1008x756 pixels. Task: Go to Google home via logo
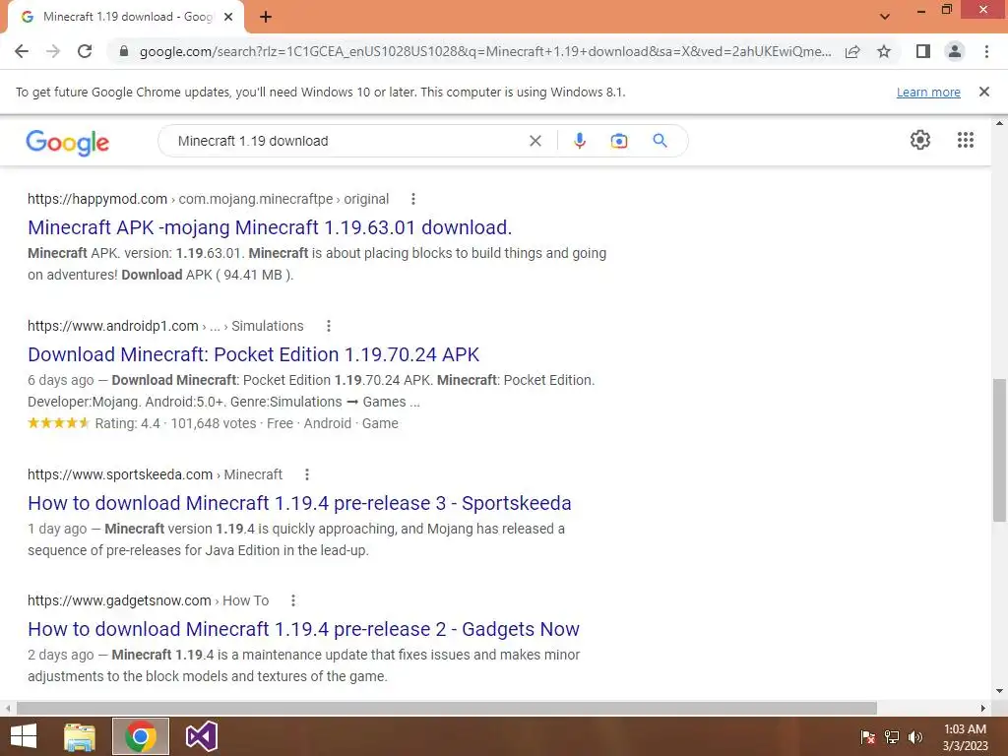[x=68, y=142]
